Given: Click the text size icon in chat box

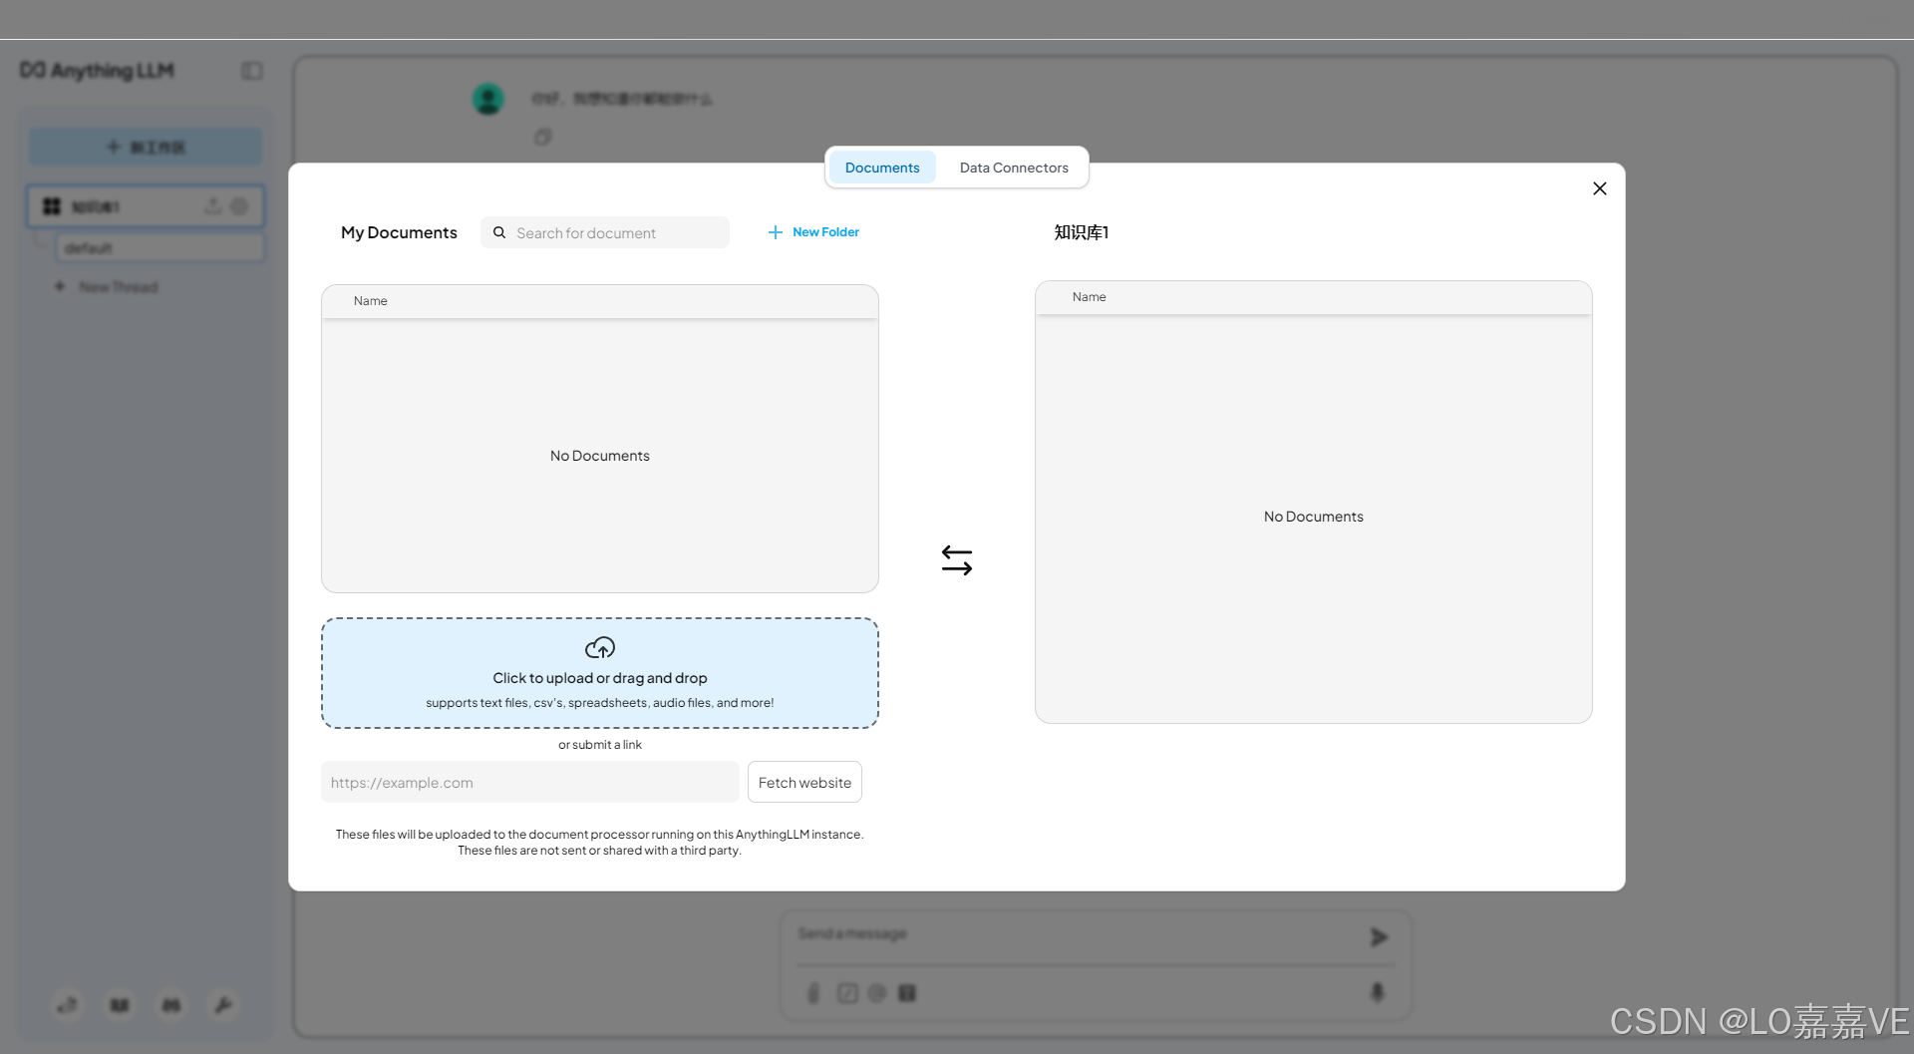Looking at the screenshot, I should (907, 993).
